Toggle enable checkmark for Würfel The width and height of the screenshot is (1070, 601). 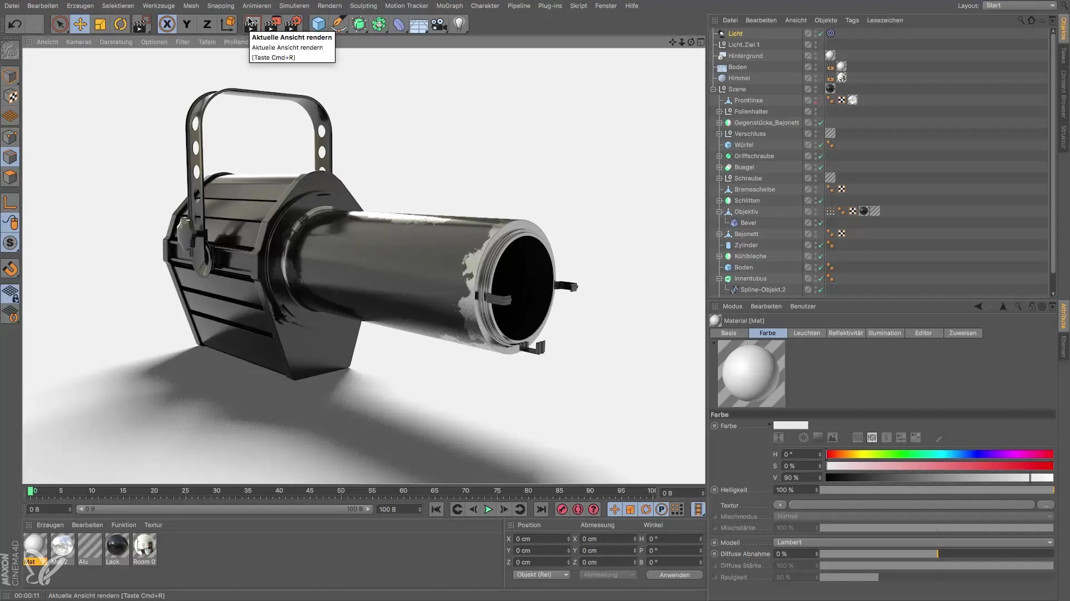(x=821, y=145)
